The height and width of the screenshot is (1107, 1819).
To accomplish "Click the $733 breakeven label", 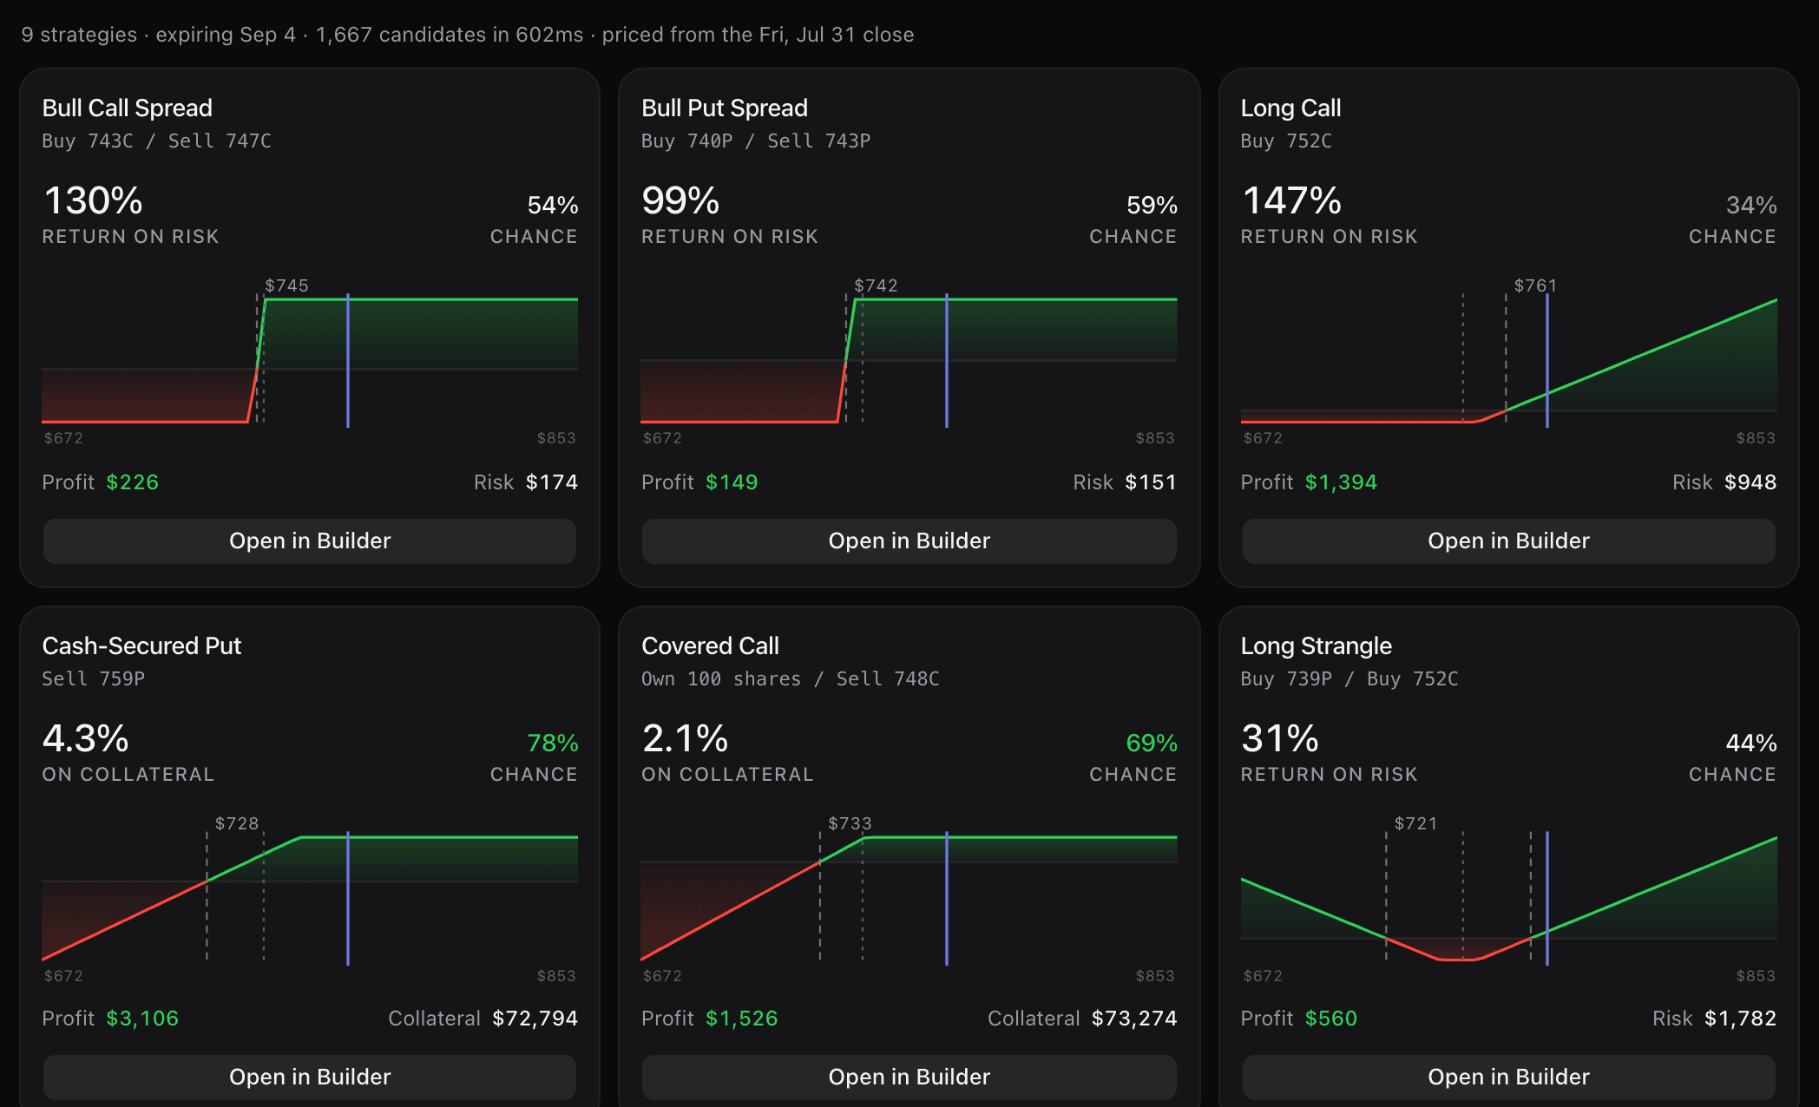I will point(850,823).
